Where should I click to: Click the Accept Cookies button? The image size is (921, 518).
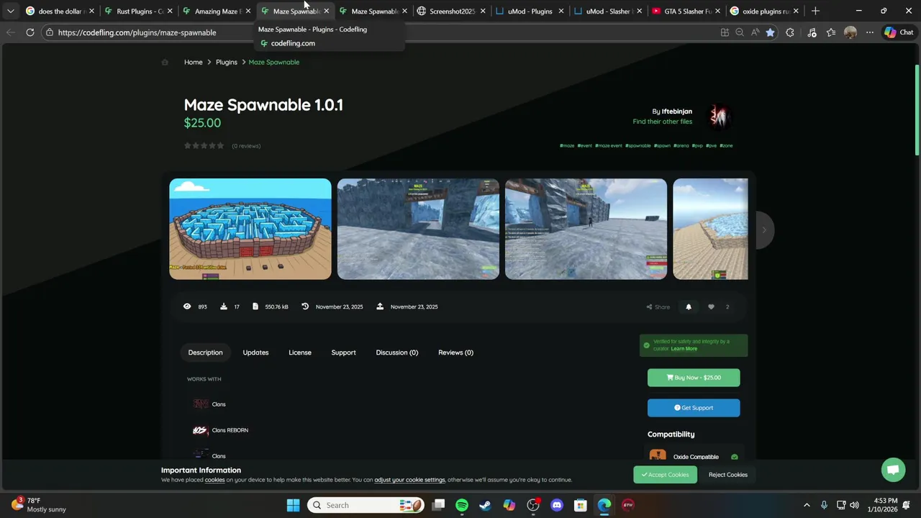pyautogui.click(x=665, y=475)
